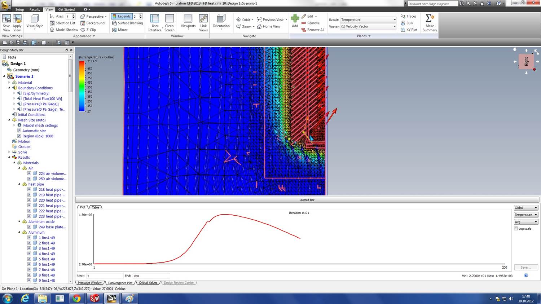This screenshot has height=304, width=541.
Task: Click the Mirror tool
Action: click(120, 30)
